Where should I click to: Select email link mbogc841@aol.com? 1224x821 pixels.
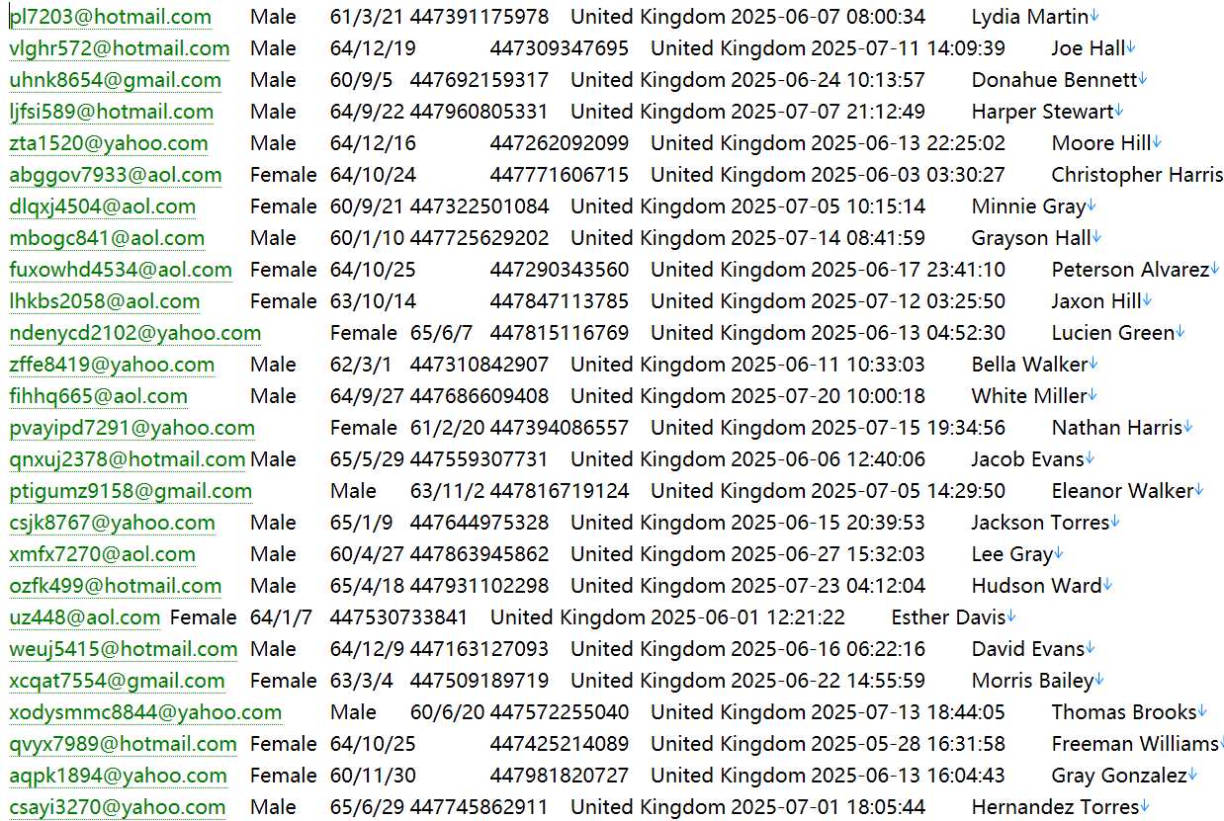[x=107, y=238]
